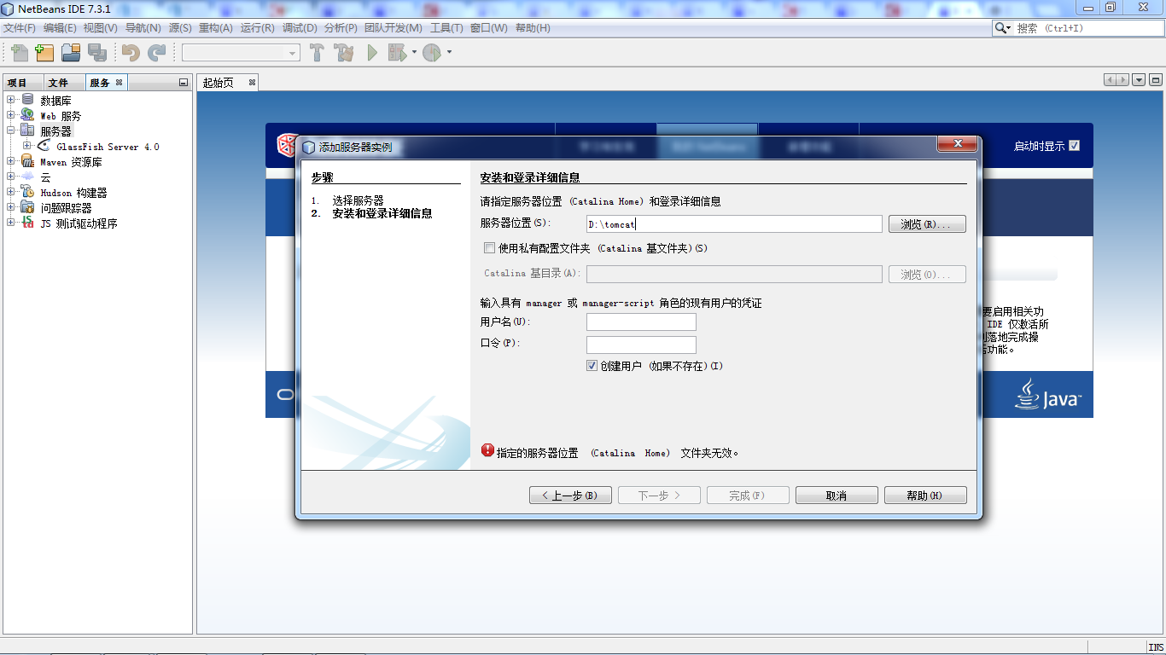Click the Clean and Build icon

pos(344,53)
